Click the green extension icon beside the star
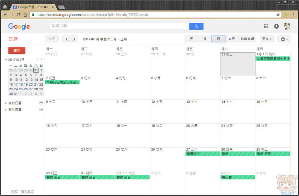299x196 pixels. click(x=286, y=15)
